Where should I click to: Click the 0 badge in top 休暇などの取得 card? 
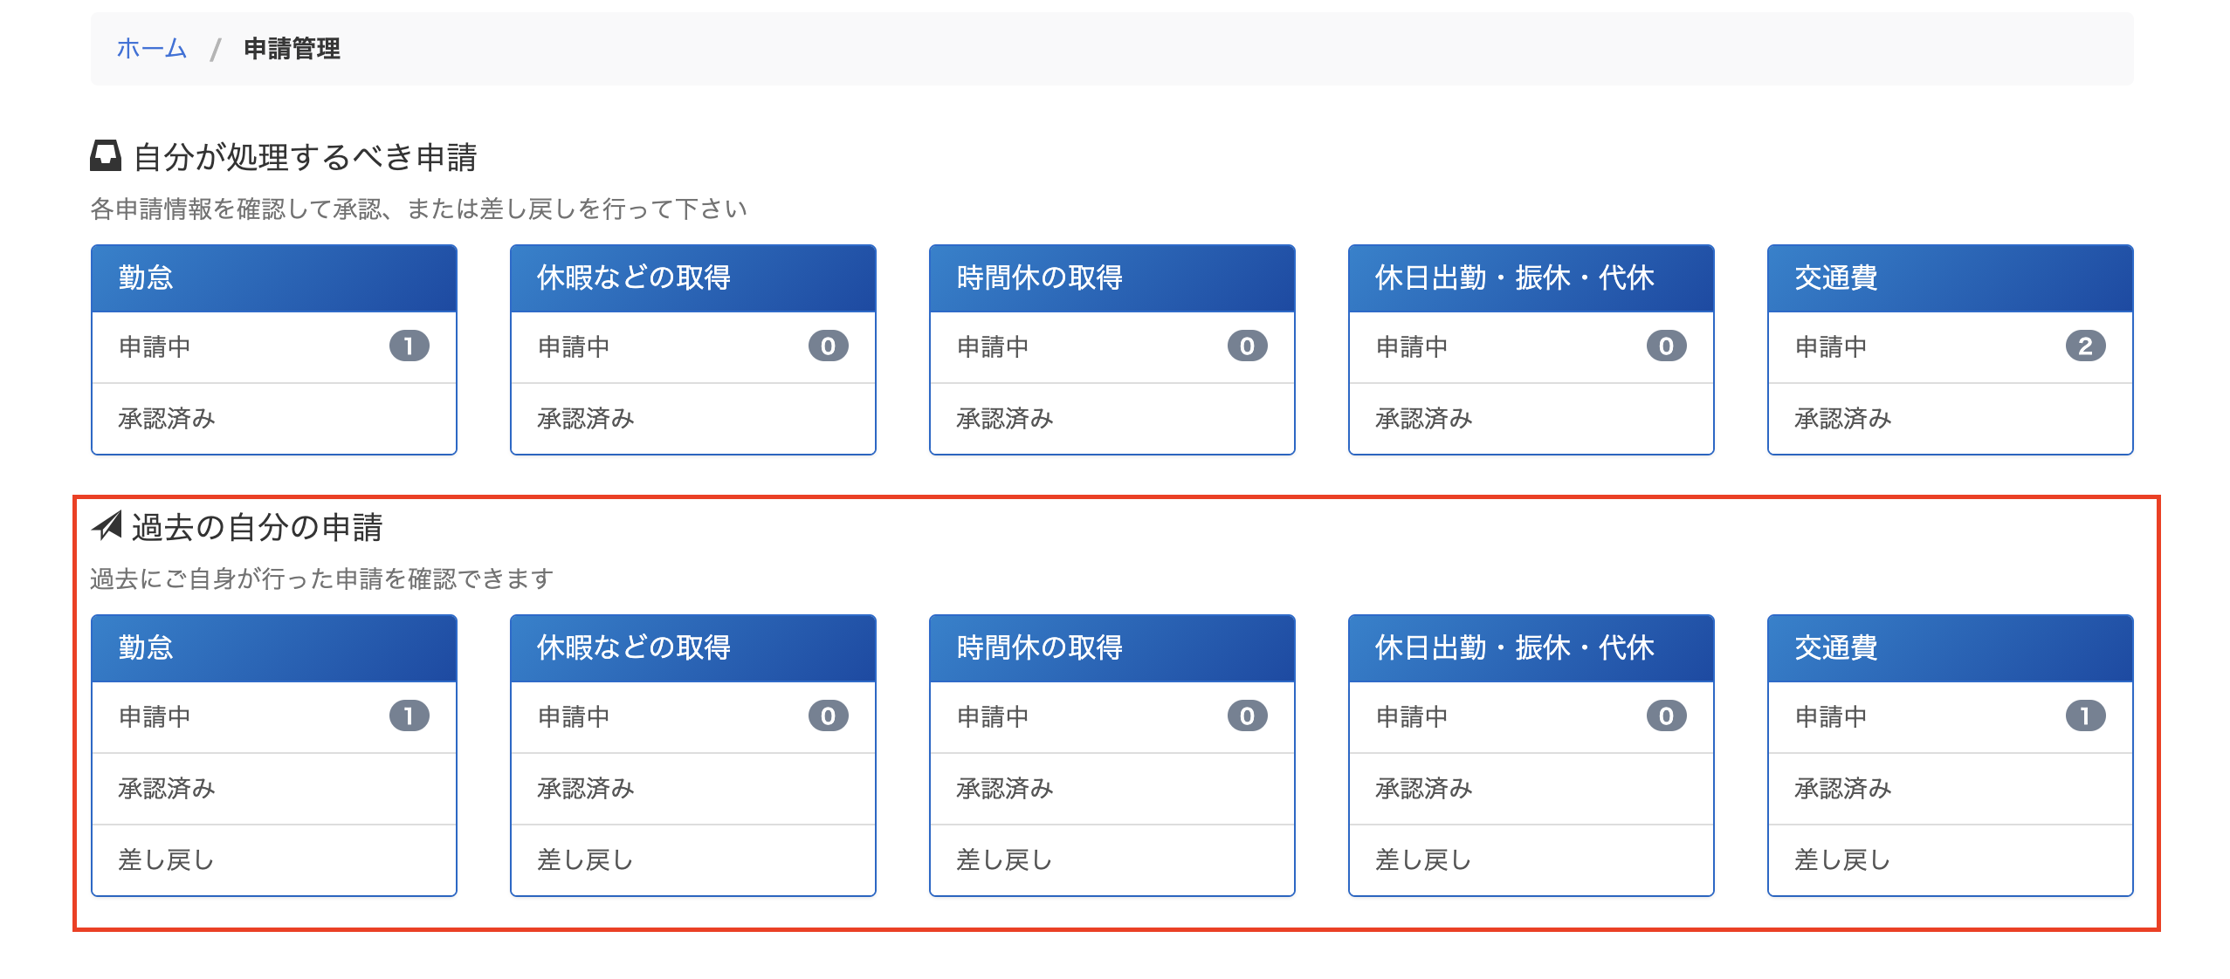(x=828, y=346)
